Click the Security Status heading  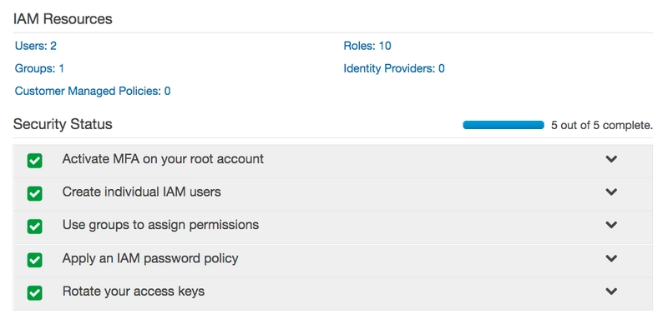tap(63, 124)
